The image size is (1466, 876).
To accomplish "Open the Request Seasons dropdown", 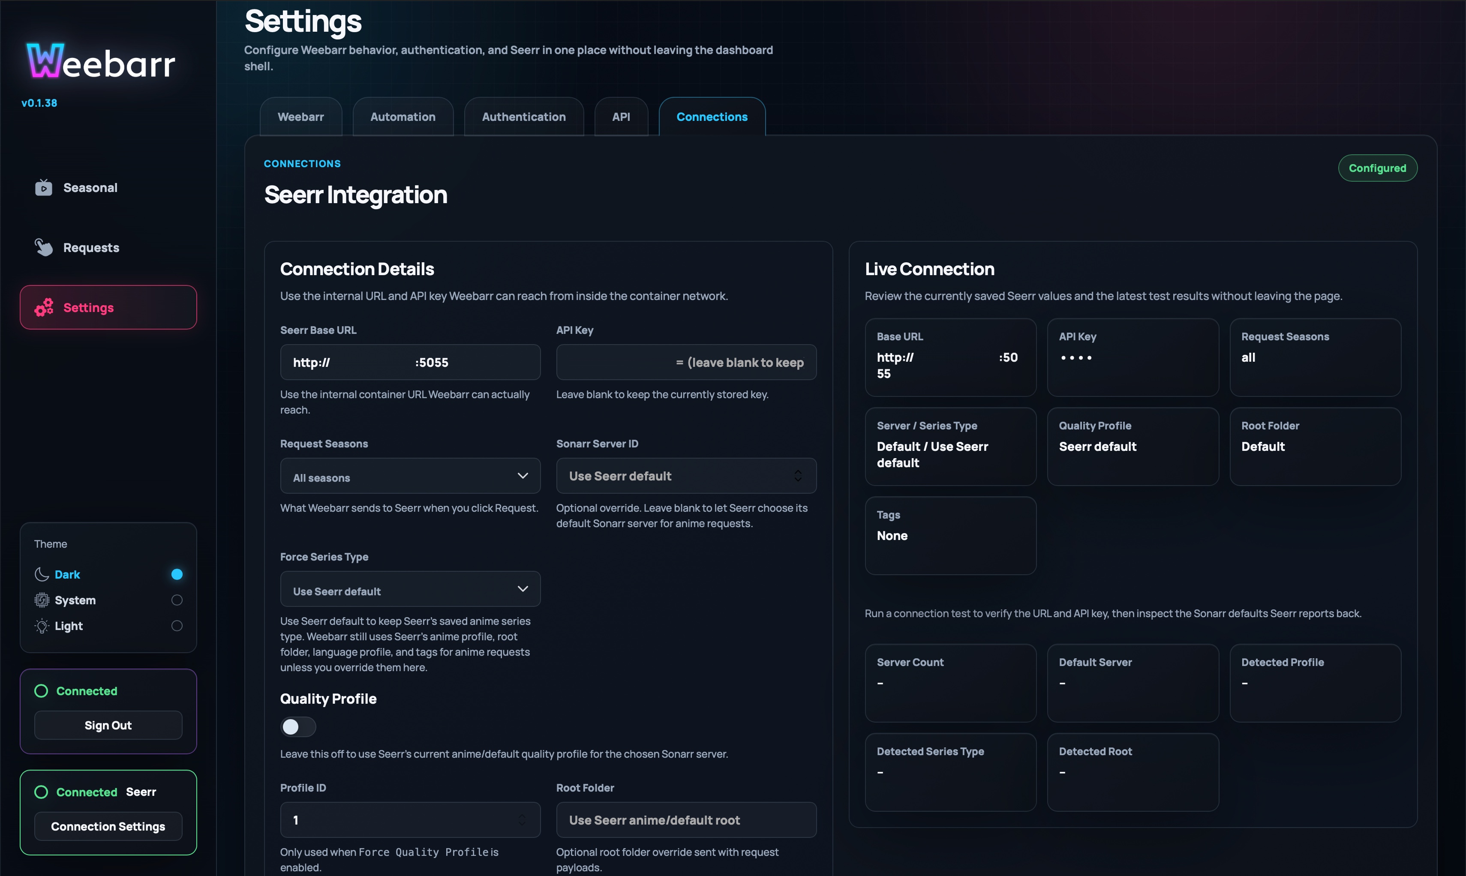I will [x=410, y=476].
